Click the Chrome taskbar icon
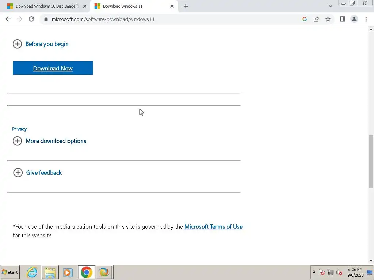The width and height of the screenshot is (374, 280). pyautogui.click(x=86, y=272)
